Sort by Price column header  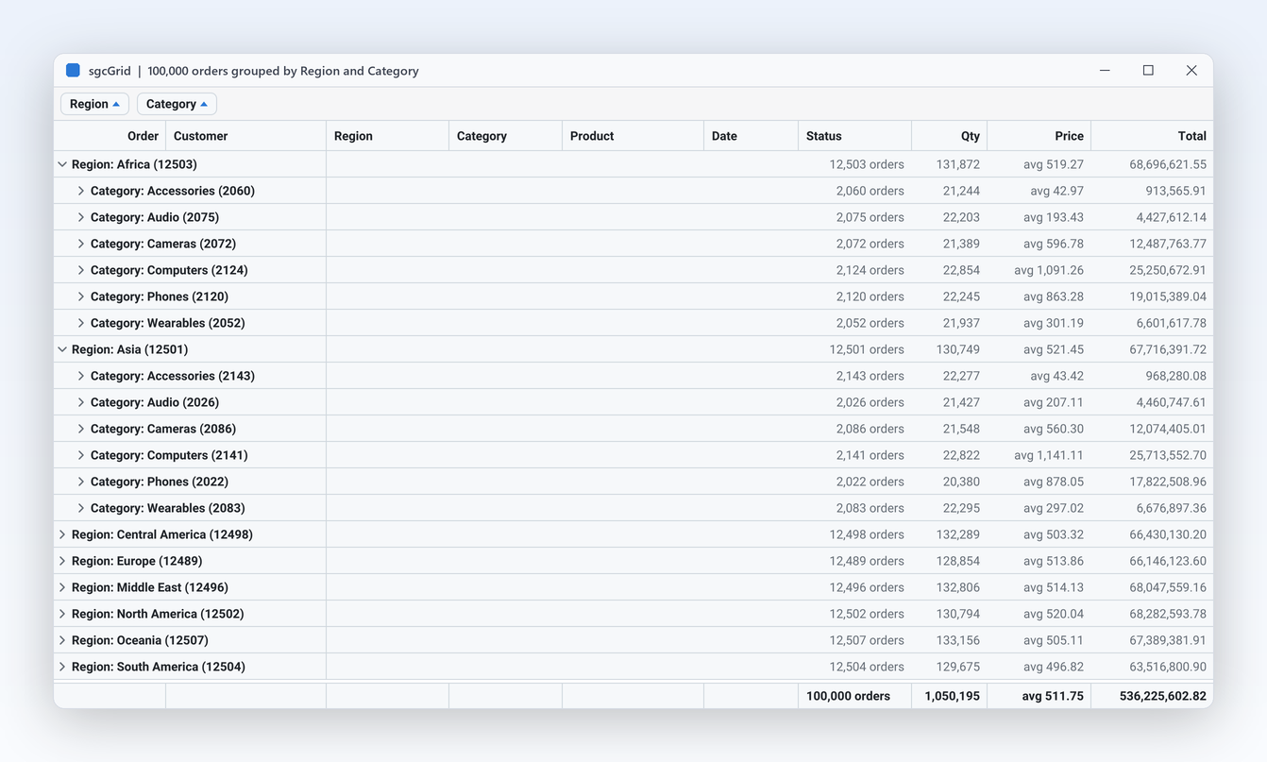[1039, 136]
